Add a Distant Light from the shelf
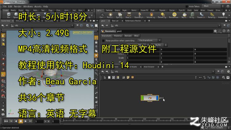Screen dimensions: 231x130 [x=163, y=15]
